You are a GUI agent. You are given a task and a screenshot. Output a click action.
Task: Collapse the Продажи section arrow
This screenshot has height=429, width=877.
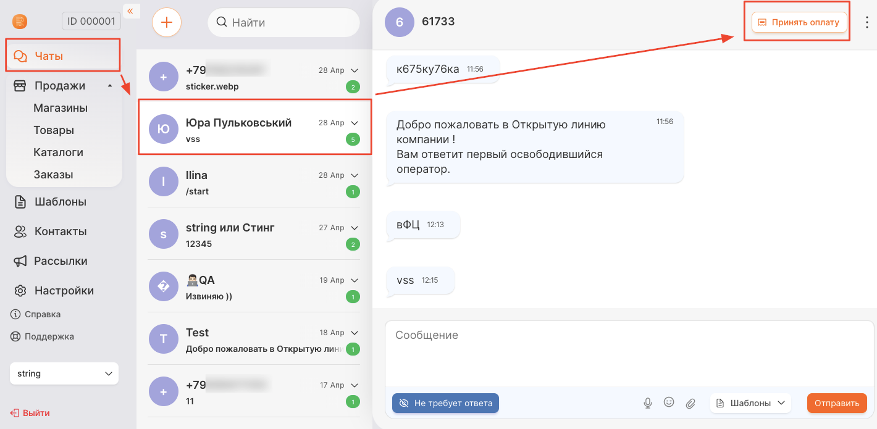110,86
